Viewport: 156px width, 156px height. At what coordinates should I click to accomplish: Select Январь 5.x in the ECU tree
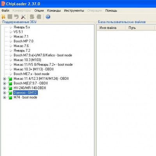point(22,27)
